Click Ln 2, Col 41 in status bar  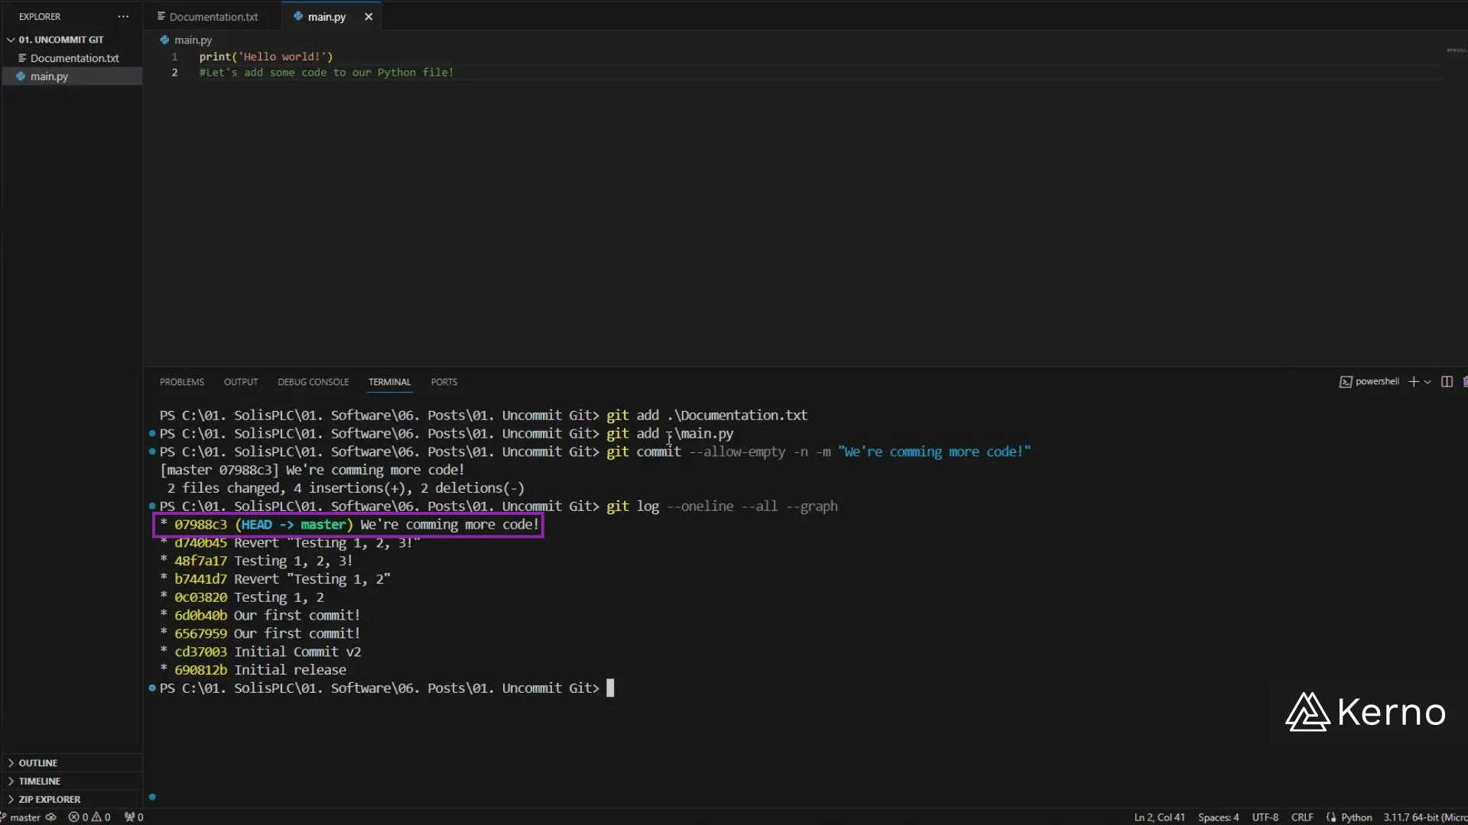pyautogui.click(x=1159, y=817)
